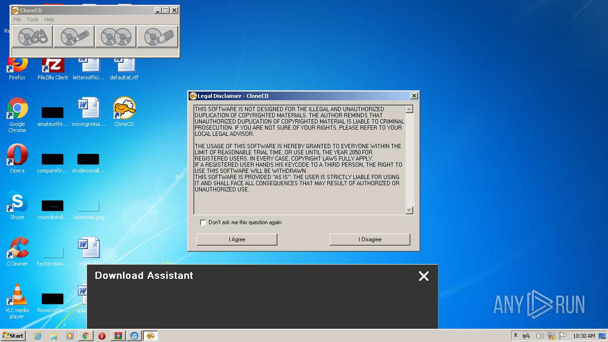This screenshot has width=608, height=342.
Task: Open the Help menu in CloneCD
Action: (49, 19)
